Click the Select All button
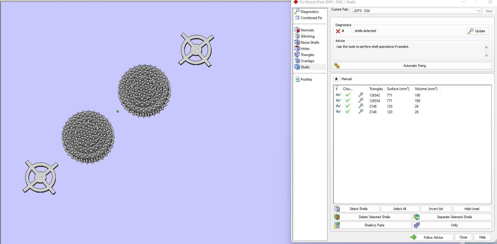Viewport: 497px width, 244px height. click(400, 209)
